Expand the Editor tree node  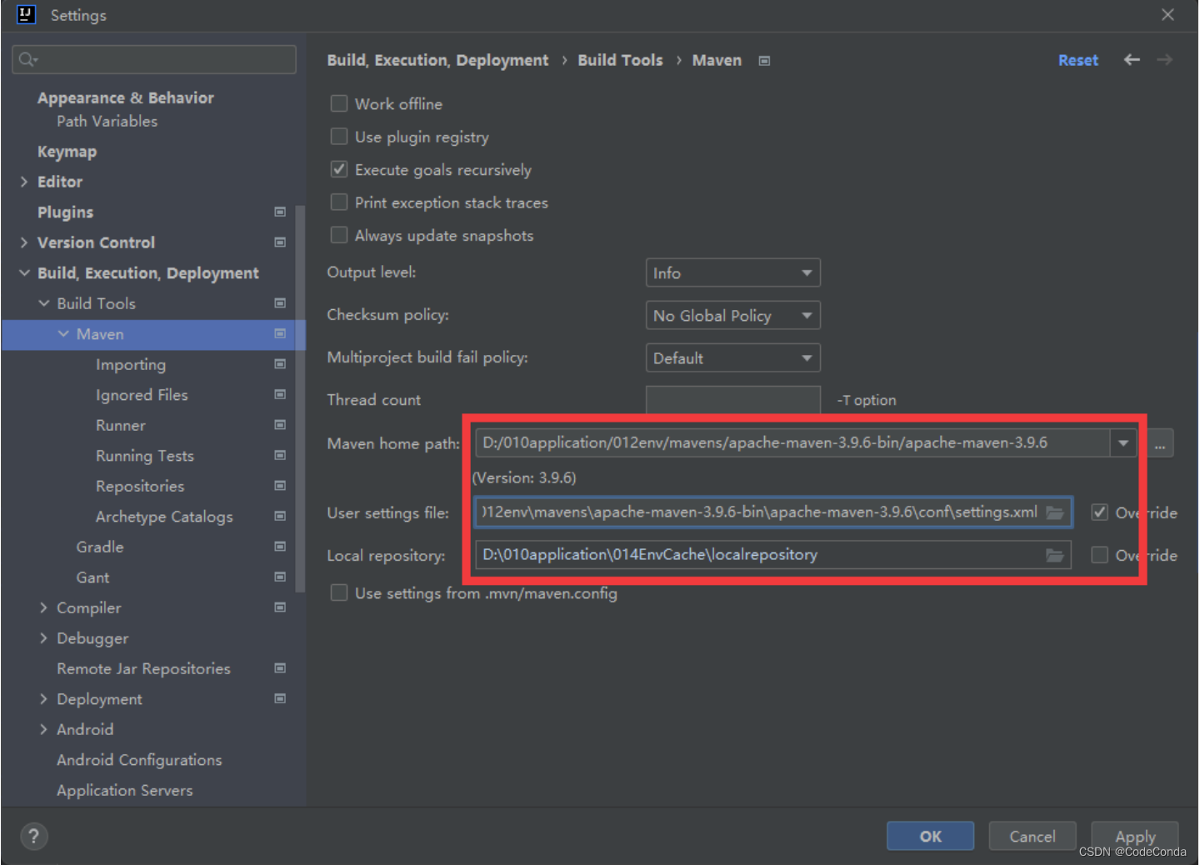pos(24,182)
